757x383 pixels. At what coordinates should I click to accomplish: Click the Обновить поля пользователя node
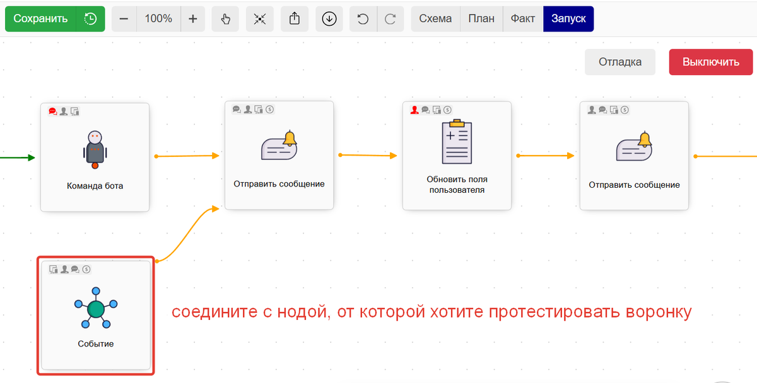[x=457, y=156]
